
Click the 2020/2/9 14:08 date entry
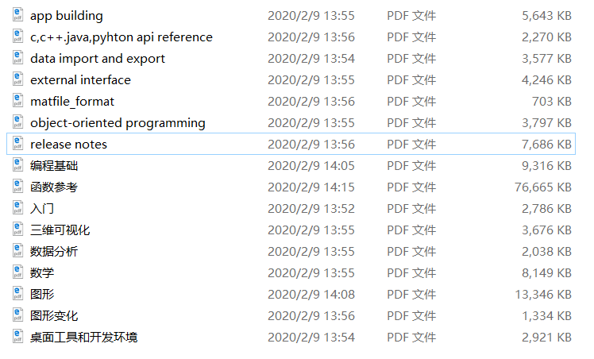click(310, 294)
